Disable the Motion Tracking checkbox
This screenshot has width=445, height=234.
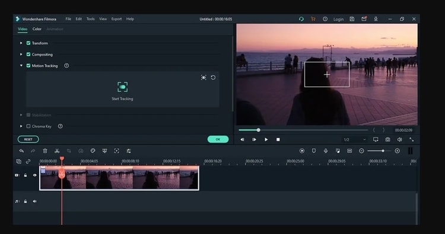(x=28, y=66)
